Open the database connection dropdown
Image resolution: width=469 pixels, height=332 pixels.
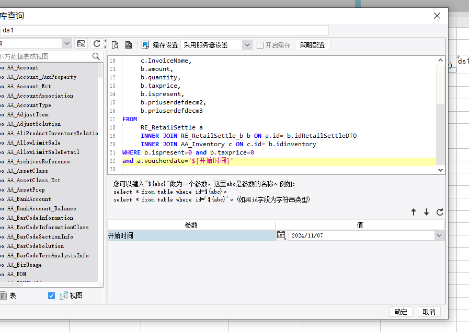(67, 44)
